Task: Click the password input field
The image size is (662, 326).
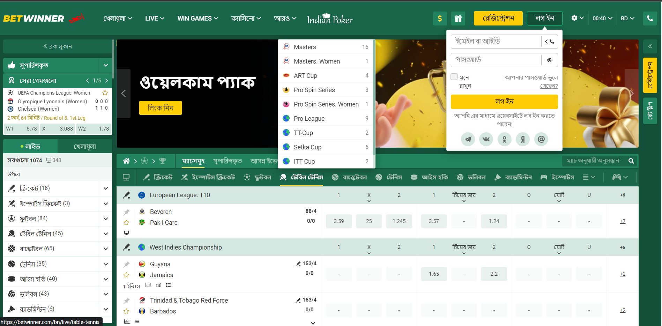Action: pyautogui.click(x=496, y=60)
